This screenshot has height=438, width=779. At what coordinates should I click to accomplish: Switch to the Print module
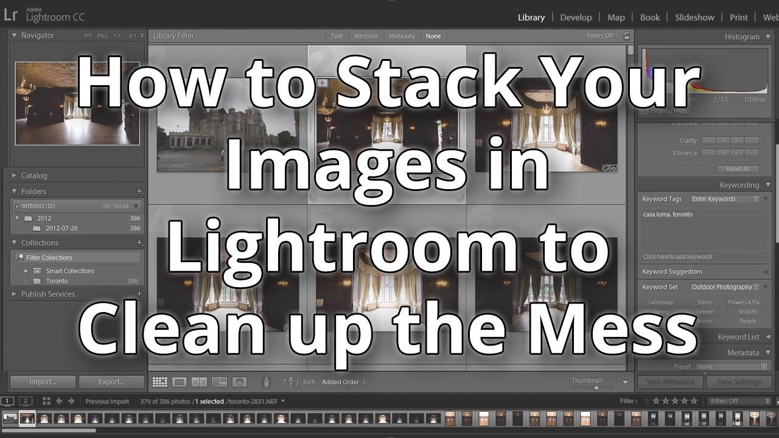(739, 17)
